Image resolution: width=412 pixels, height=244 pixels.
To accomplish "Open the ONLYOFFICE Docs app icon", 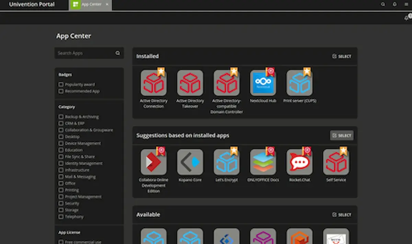I will coord(263,162).
